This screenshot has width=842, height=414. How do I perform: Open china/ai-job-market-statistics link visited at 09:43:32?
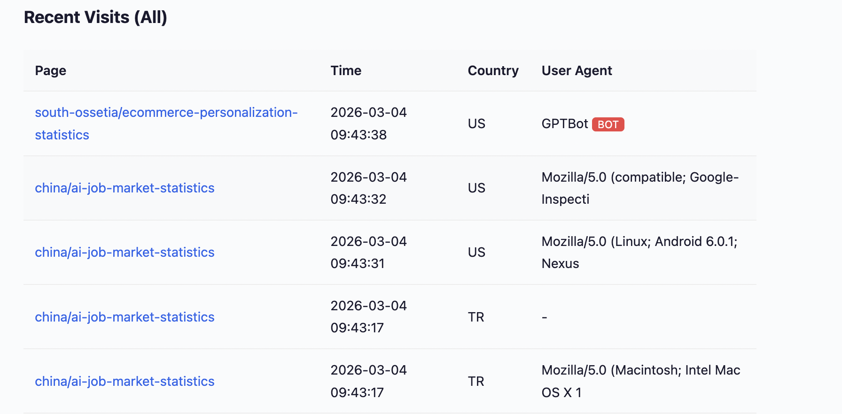click(x=125, y=188)
